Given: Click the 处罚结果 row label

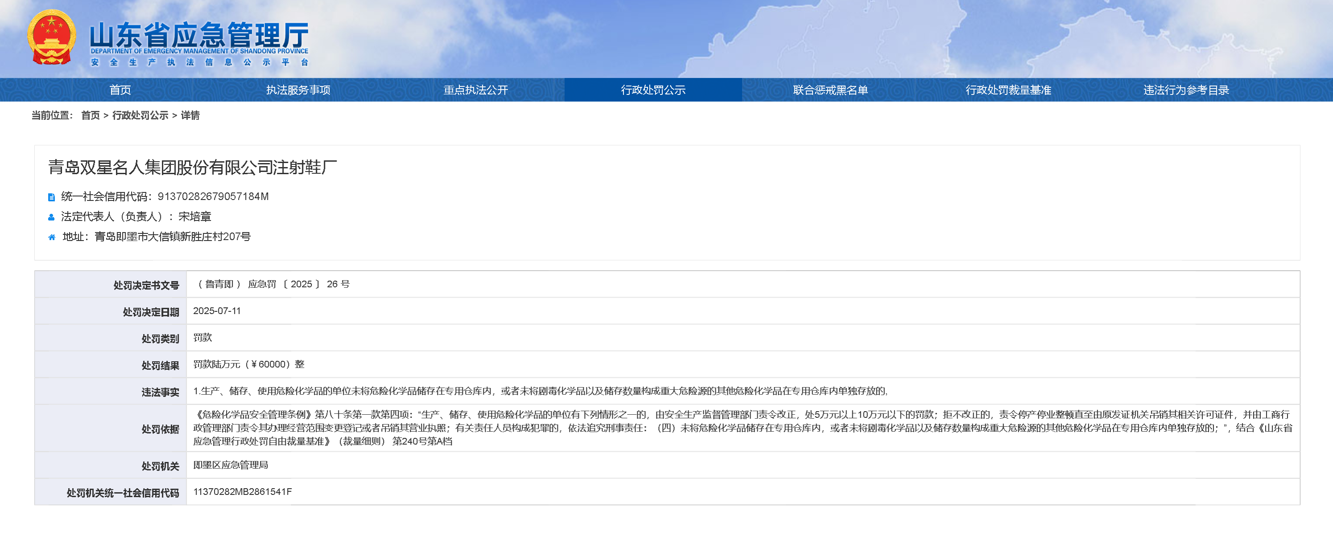Looking at the screenshot, I should click(161, 366).
